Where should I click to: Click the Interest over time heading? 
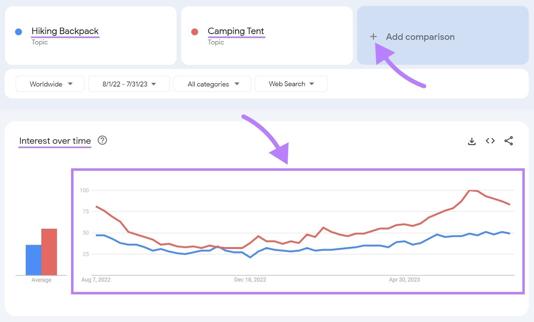click(54, 141)
